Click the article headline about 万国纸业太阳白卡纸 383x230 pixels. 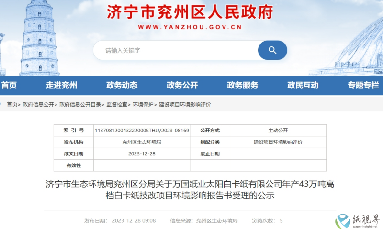tap(190, 189)
